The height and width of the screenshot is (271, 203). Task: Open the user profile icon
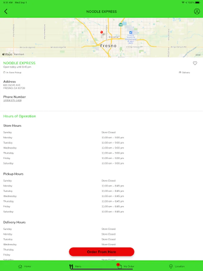click(x=197, y=11)
